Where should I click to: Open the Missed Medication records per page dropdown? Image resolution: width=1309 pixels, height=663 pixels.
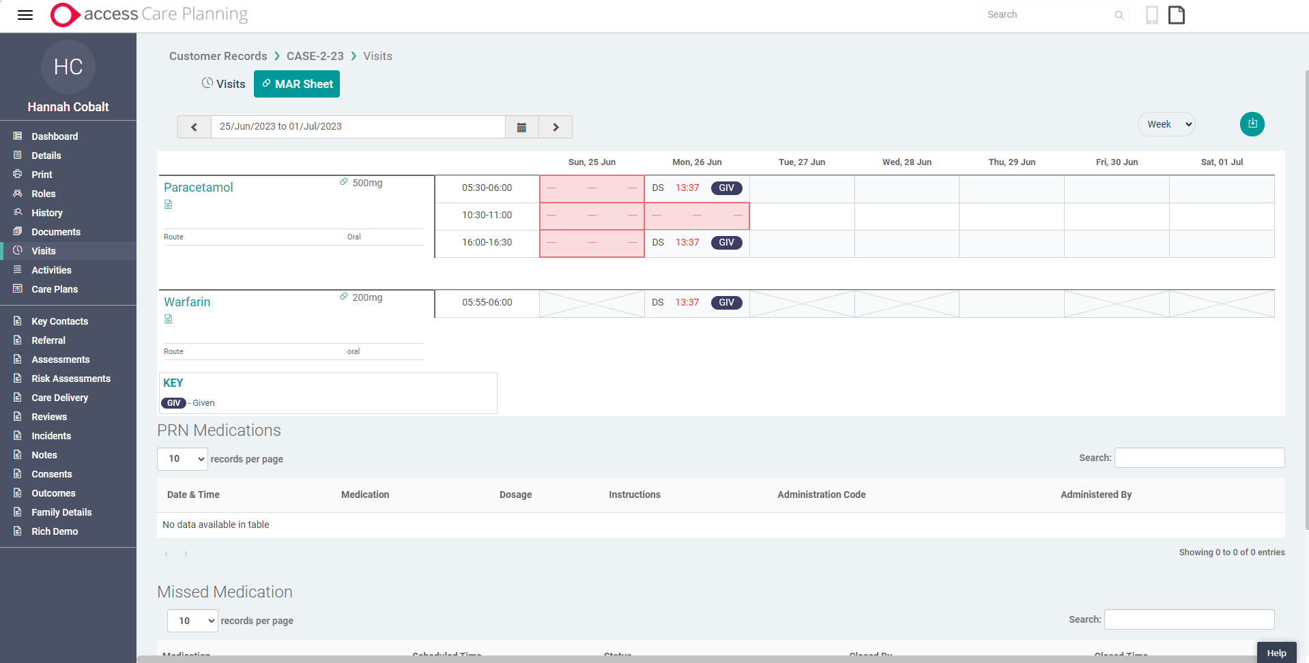coord(192,621)
